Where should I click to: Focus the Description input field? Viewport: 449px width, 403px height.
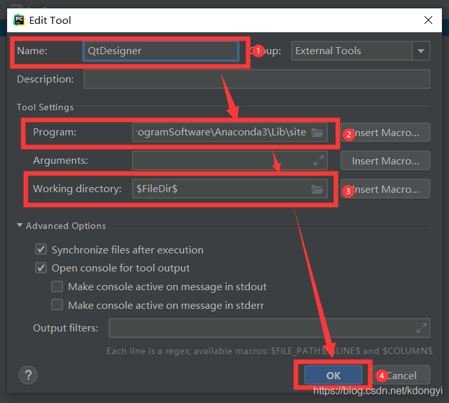click(256, 79)
